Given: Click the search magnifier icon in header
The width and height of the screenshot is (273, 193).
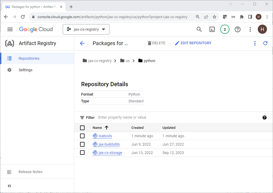Looking at the screenshot, I should point(199,29).
